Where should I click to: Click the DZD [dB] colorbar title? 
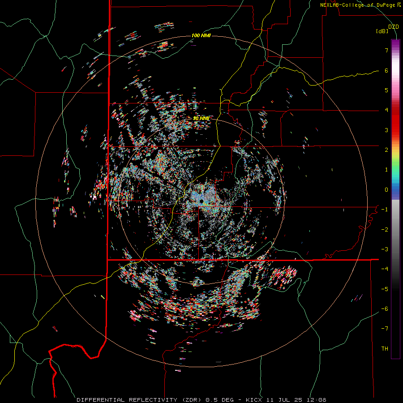coord(387,29)
